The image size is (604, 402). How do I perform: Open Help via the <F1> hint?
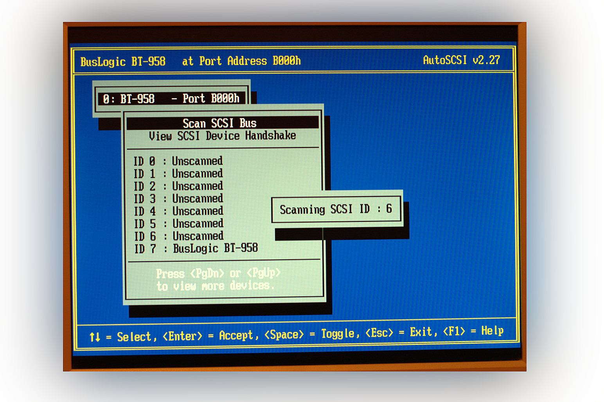tap(473, 331)
